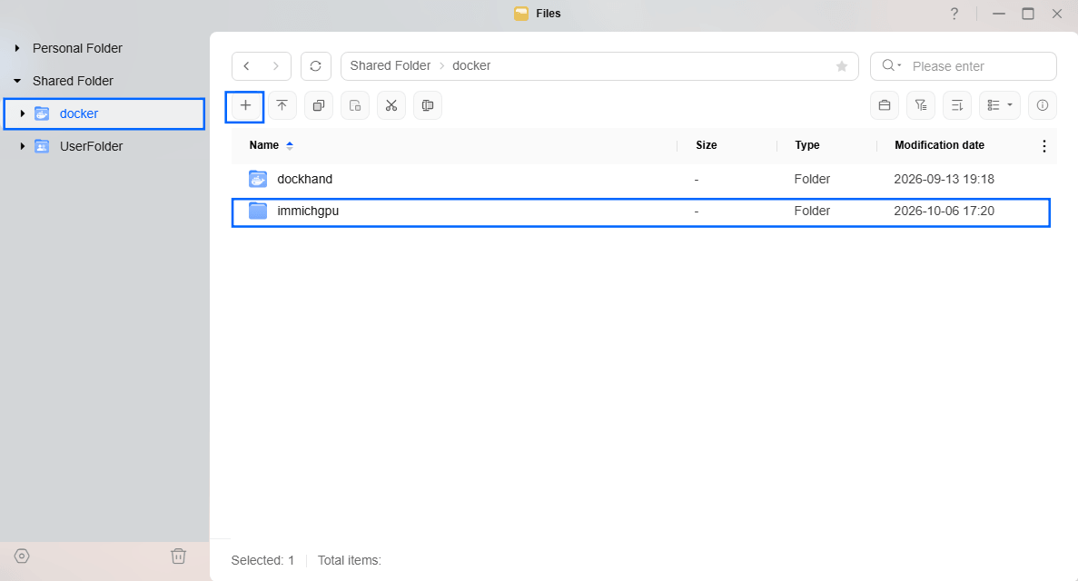Click the upload arrow icon

pos(282,106)
